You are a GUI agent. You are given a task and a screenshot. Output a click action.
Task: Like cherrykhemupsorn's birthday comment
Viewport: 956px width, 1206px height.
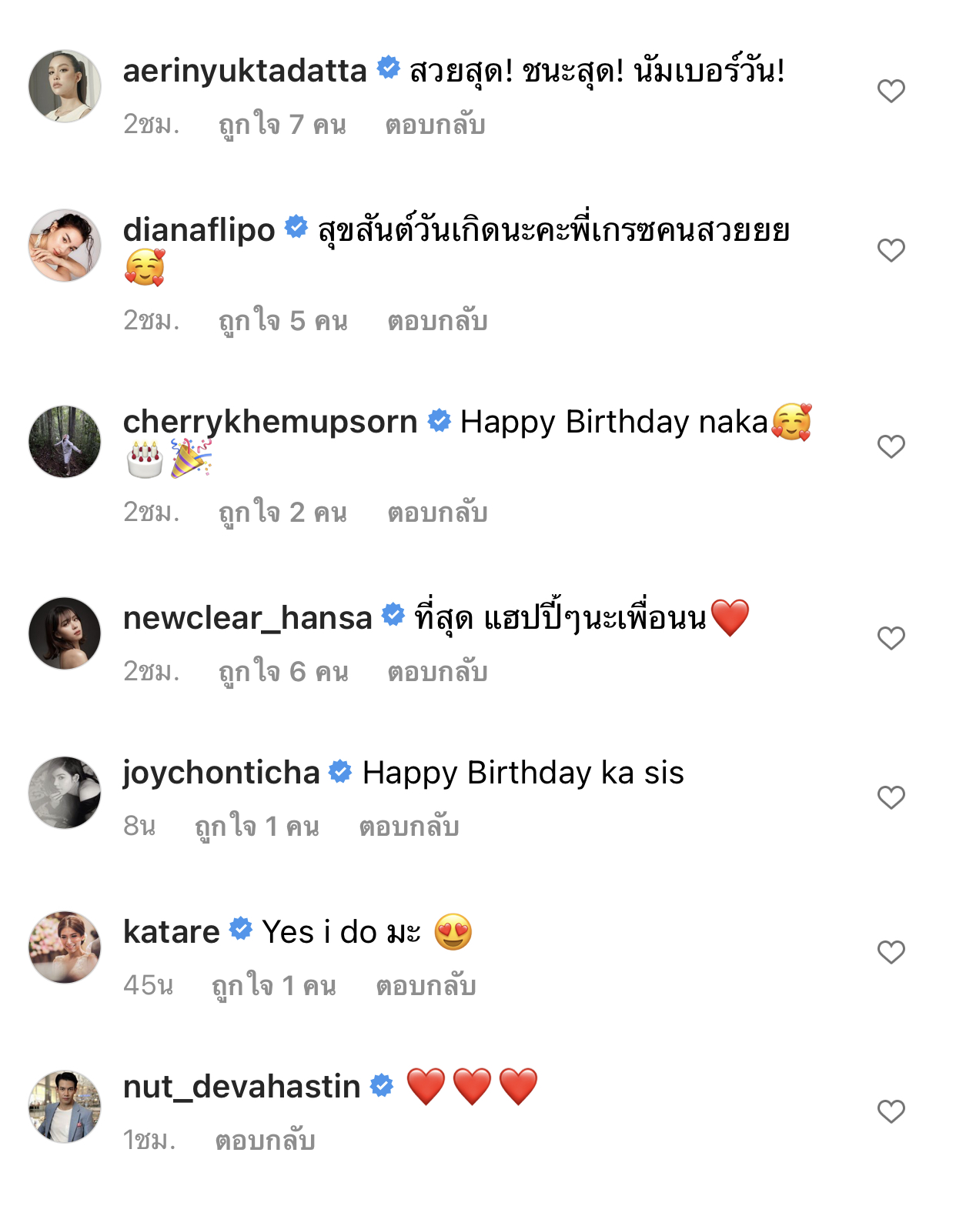[891, 446]
